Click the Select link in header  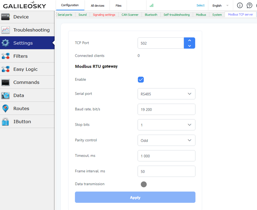200,5
